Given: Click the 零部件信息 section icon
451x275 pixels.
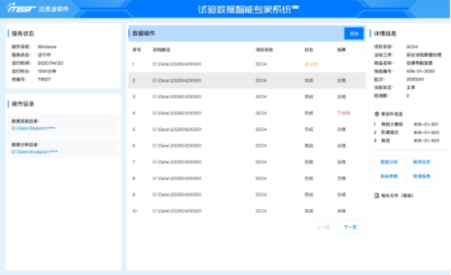Looking at the screenshot, I should point(377,114).
